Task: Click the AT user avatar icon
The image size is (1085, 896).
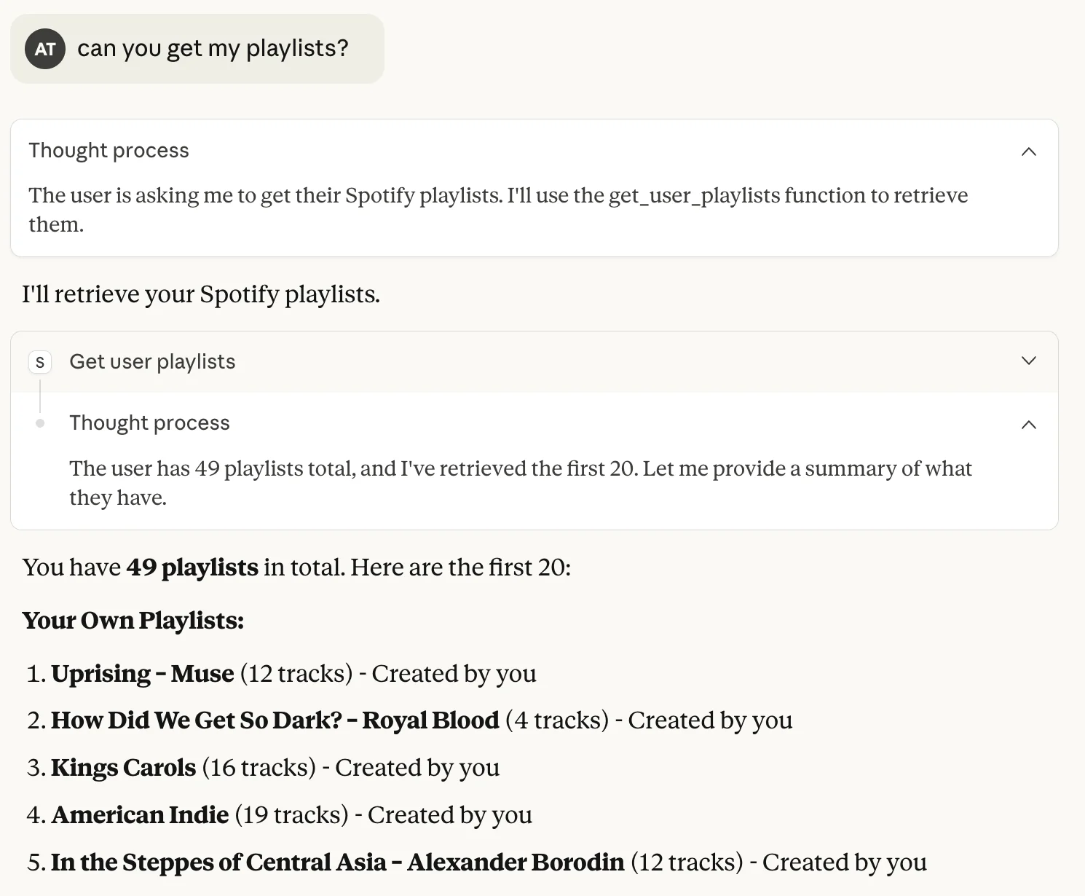Action: (x=45, y=49)
